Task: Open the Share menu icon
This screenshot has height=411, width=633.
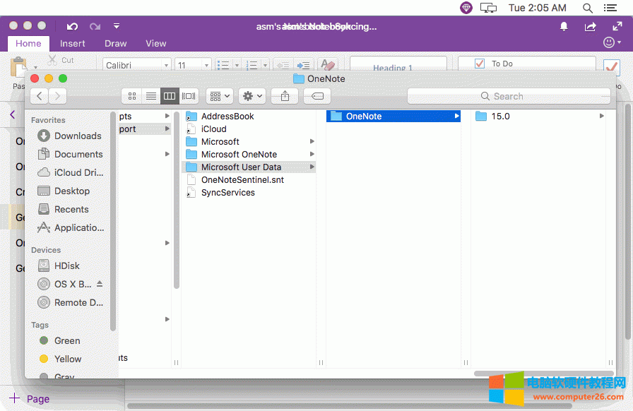Action: click(x=284, y=96)
